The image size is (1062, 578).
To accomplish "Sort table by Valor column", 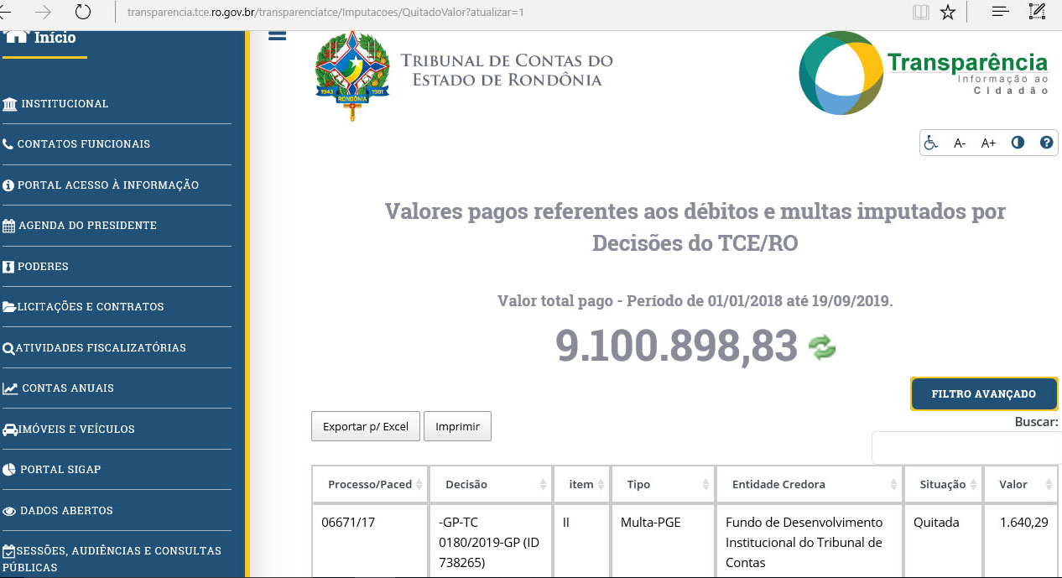I will 1021,484.
